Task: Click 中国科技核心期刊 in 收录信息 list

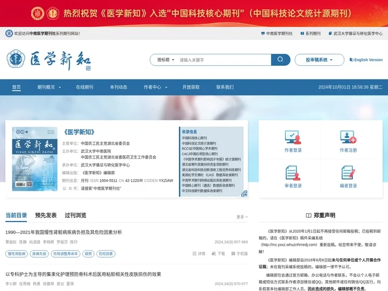Action: (x=194, y=138)
